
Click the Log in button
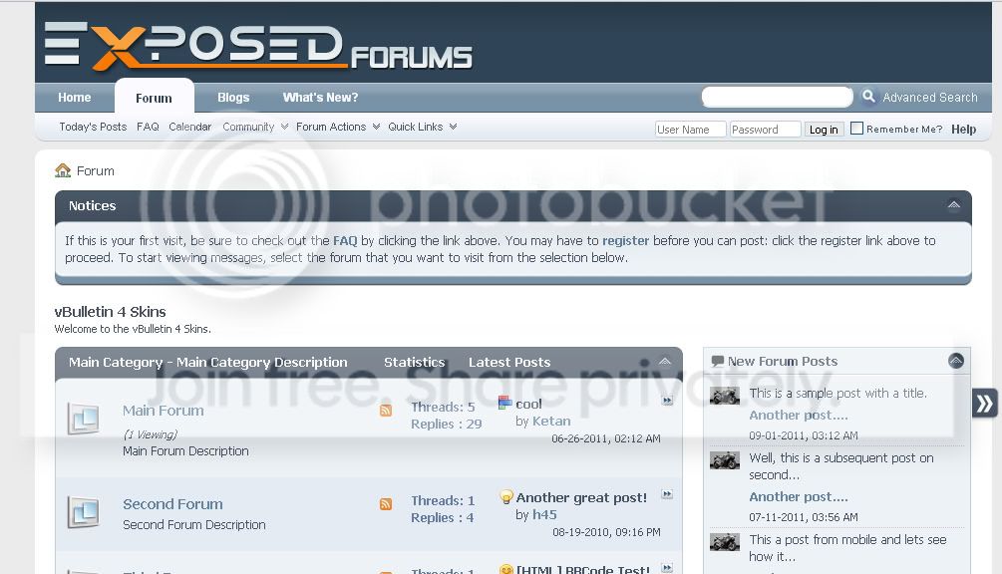[824, 129]
